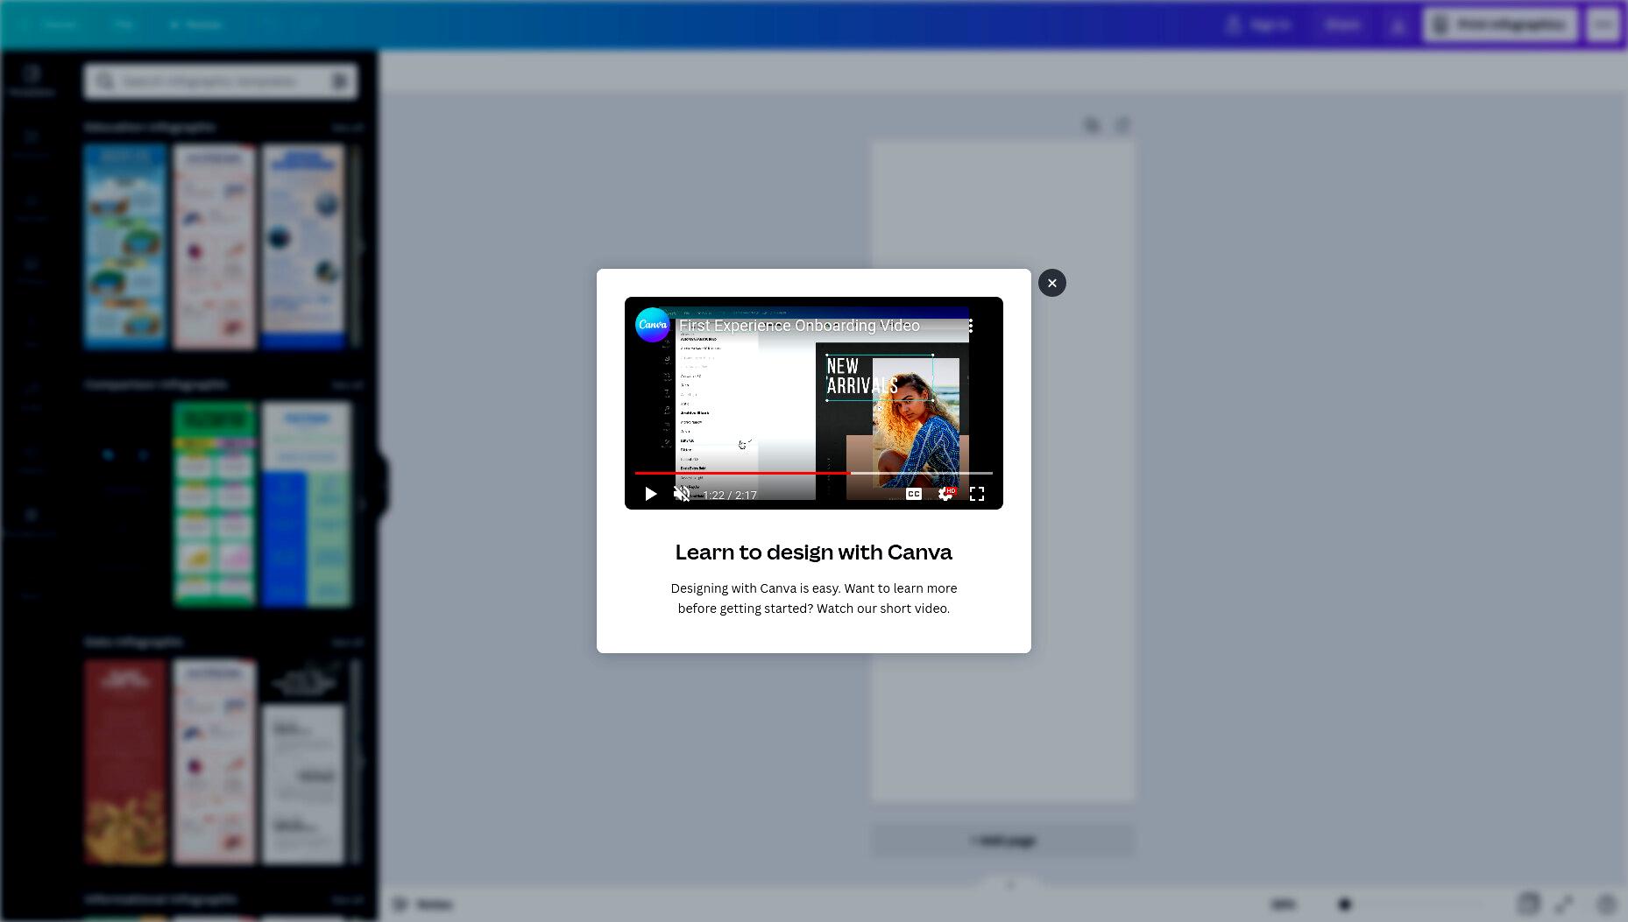Open the video's three-dot more options menu
Viewport: 1628px width, 922px height.
click(x=971, y=326)
